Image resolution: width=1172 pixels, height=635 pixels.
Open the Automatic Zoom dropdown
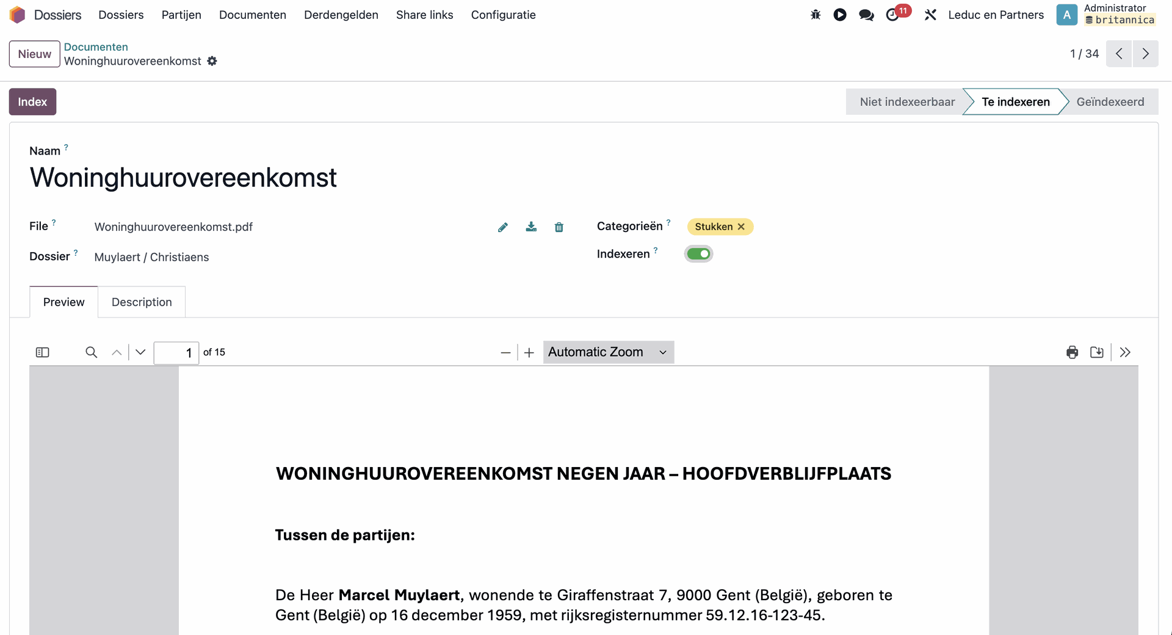(608, 352)
